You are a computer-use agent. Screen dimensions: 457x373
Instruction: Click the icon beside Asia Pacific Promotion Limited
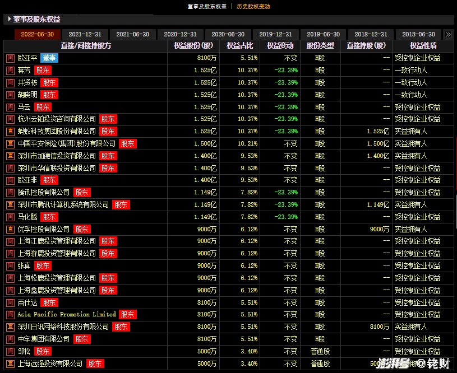click(11, 315)
